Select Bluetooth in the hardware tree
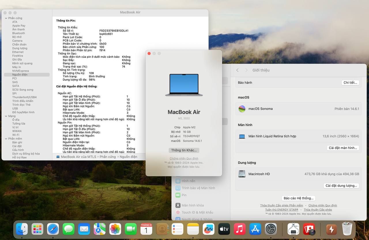369x240 pixels. tap(18, 33)
